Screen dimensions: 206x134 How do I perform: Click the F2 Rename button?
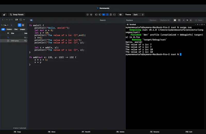tap(154, 132)
